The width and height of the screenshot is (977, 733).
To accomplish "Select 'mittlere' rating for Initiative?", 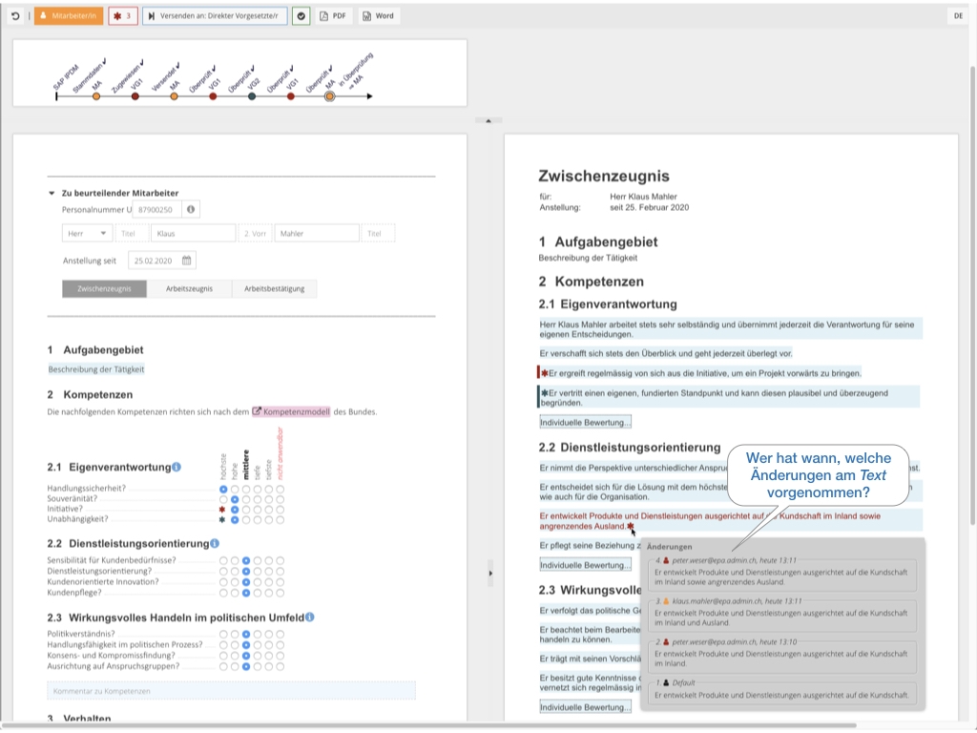I will coord(246,510).
